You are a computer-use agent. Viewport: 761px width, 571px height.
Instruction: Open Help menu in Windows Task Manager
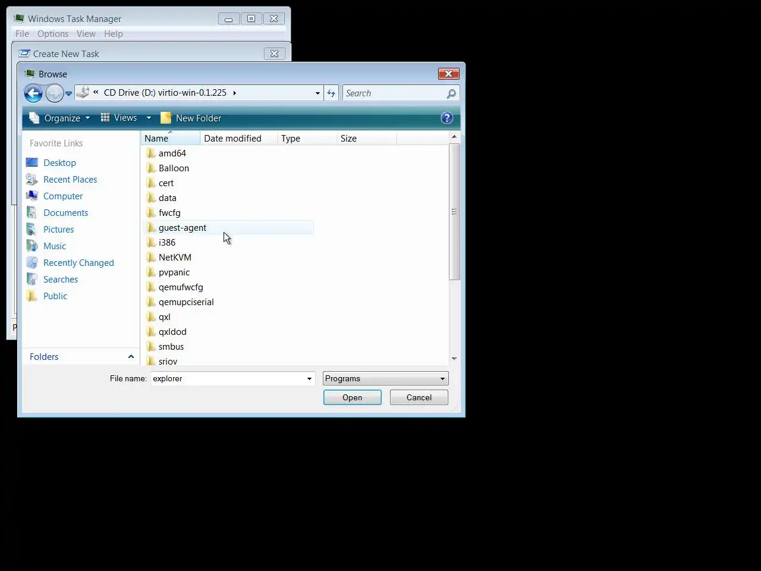(x=113, y=33)
